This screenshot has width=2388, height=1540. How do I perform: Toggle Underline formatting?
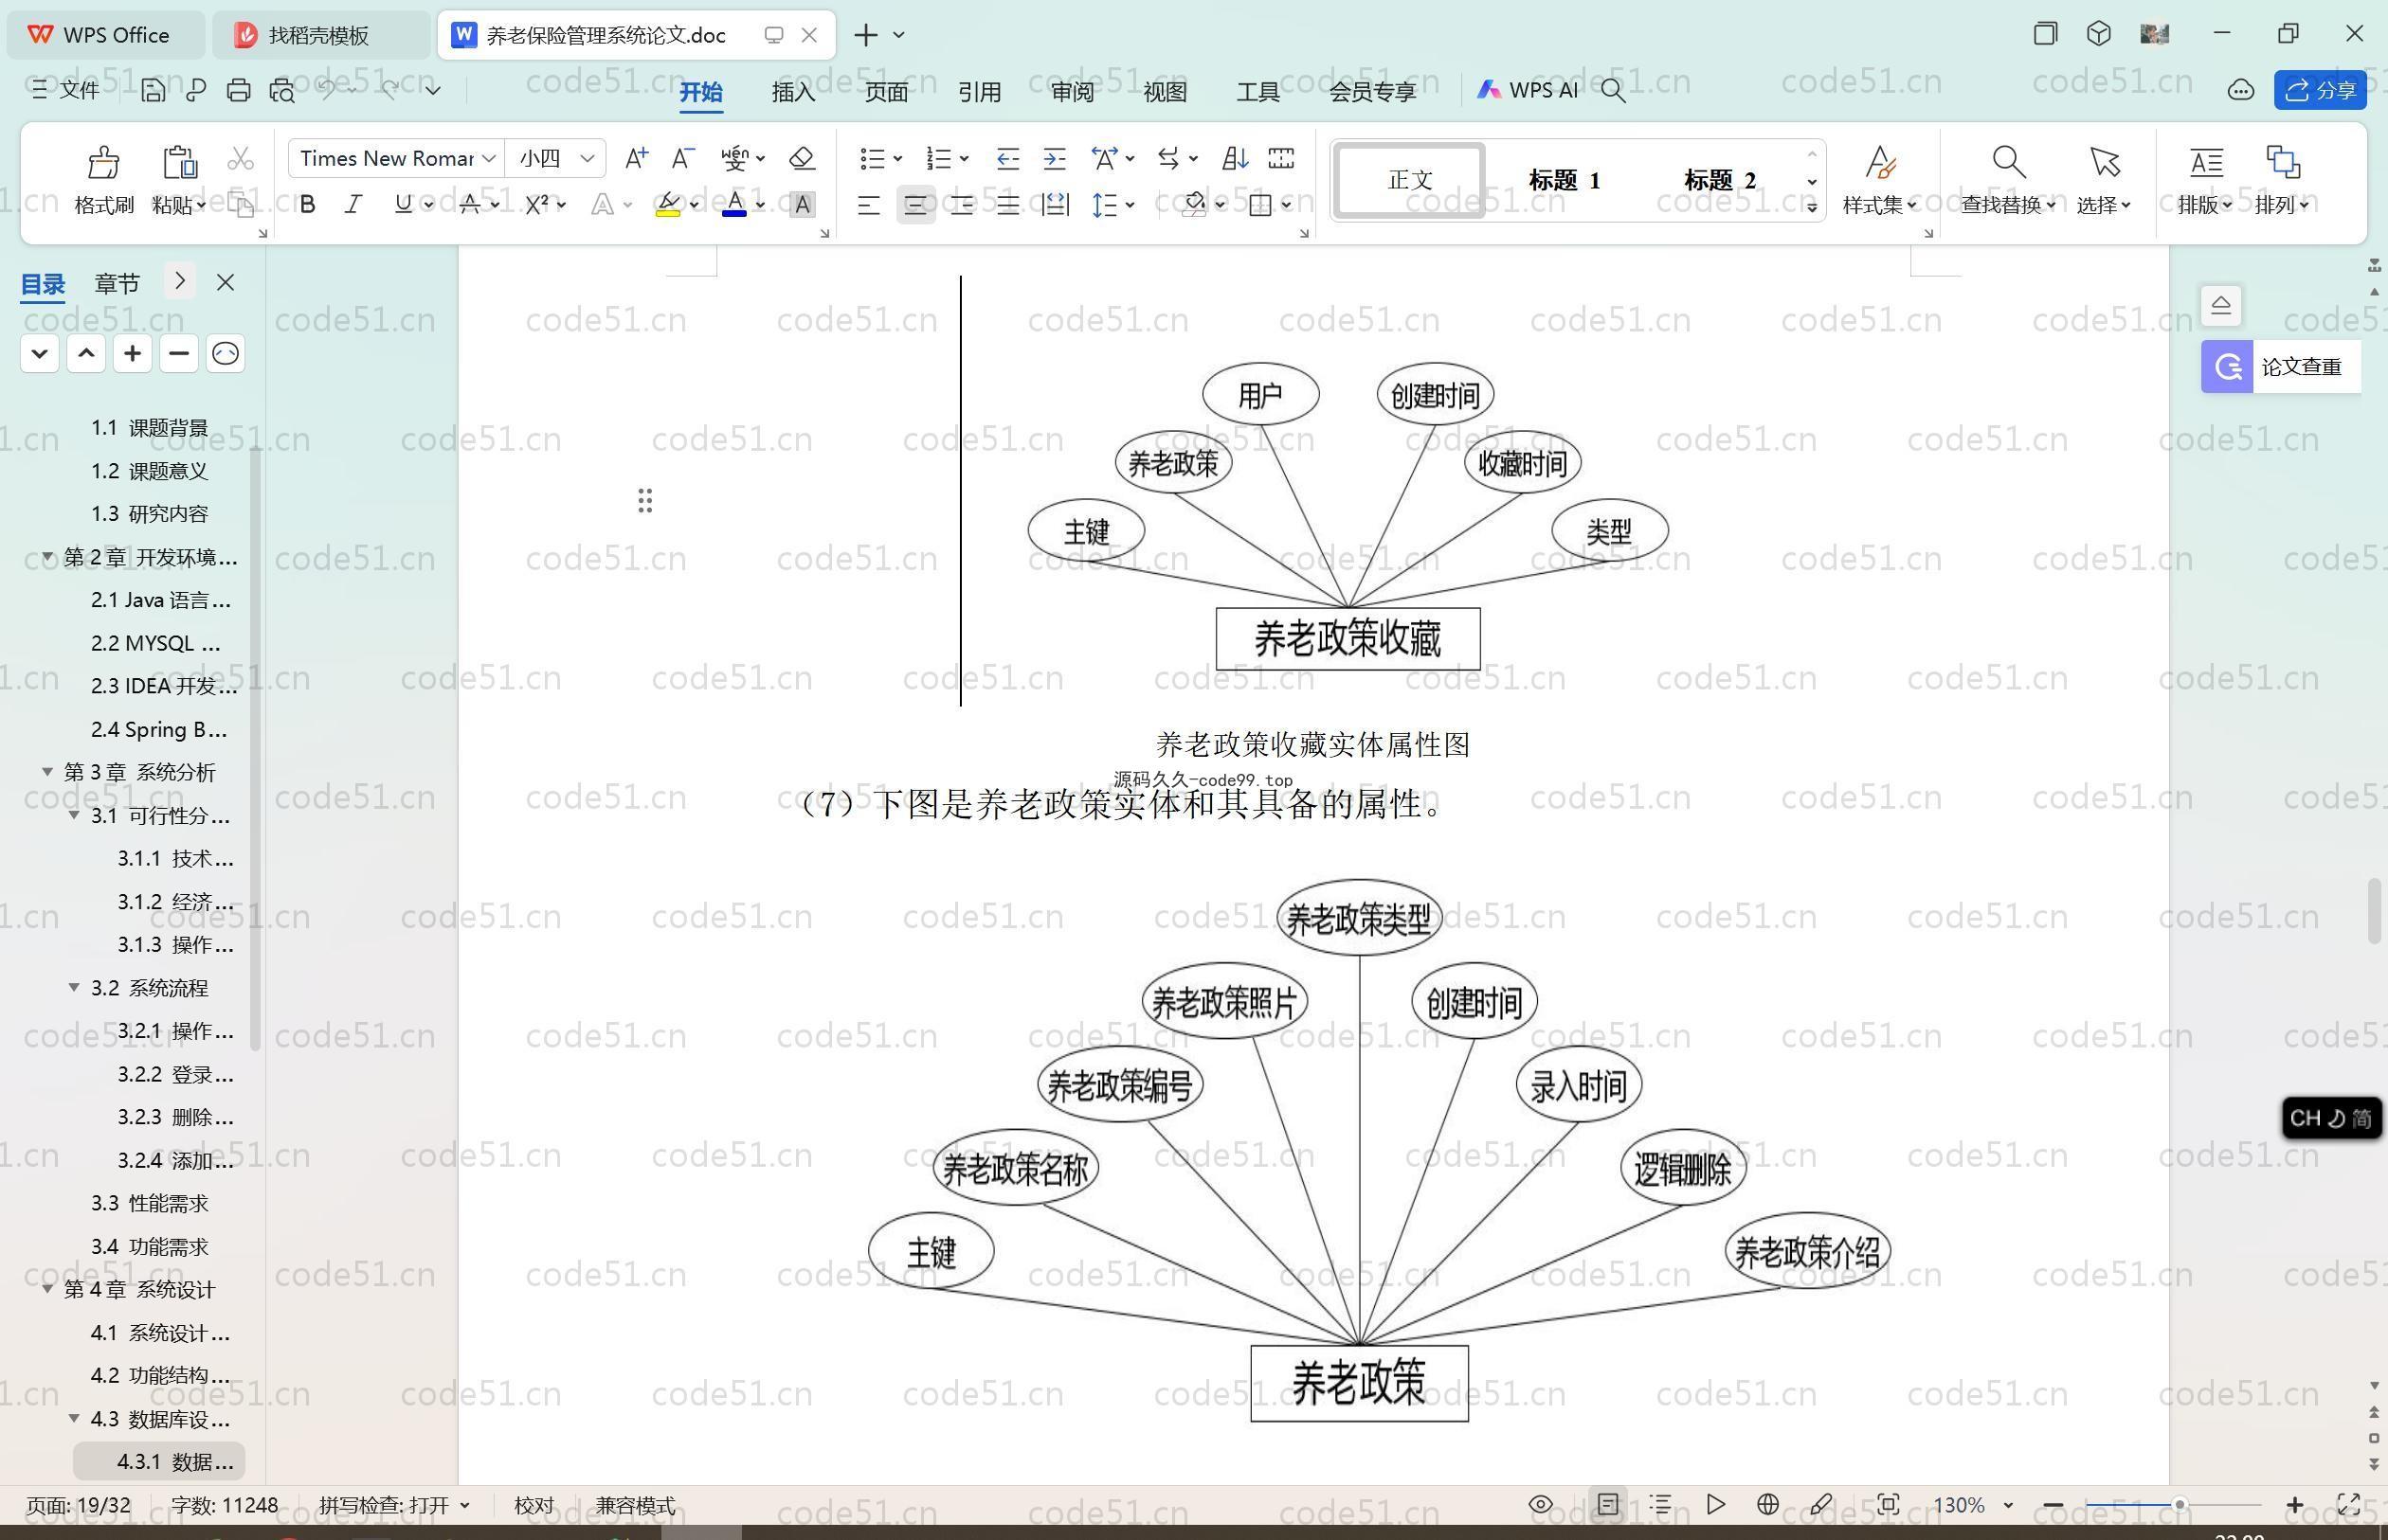(403, 205)
